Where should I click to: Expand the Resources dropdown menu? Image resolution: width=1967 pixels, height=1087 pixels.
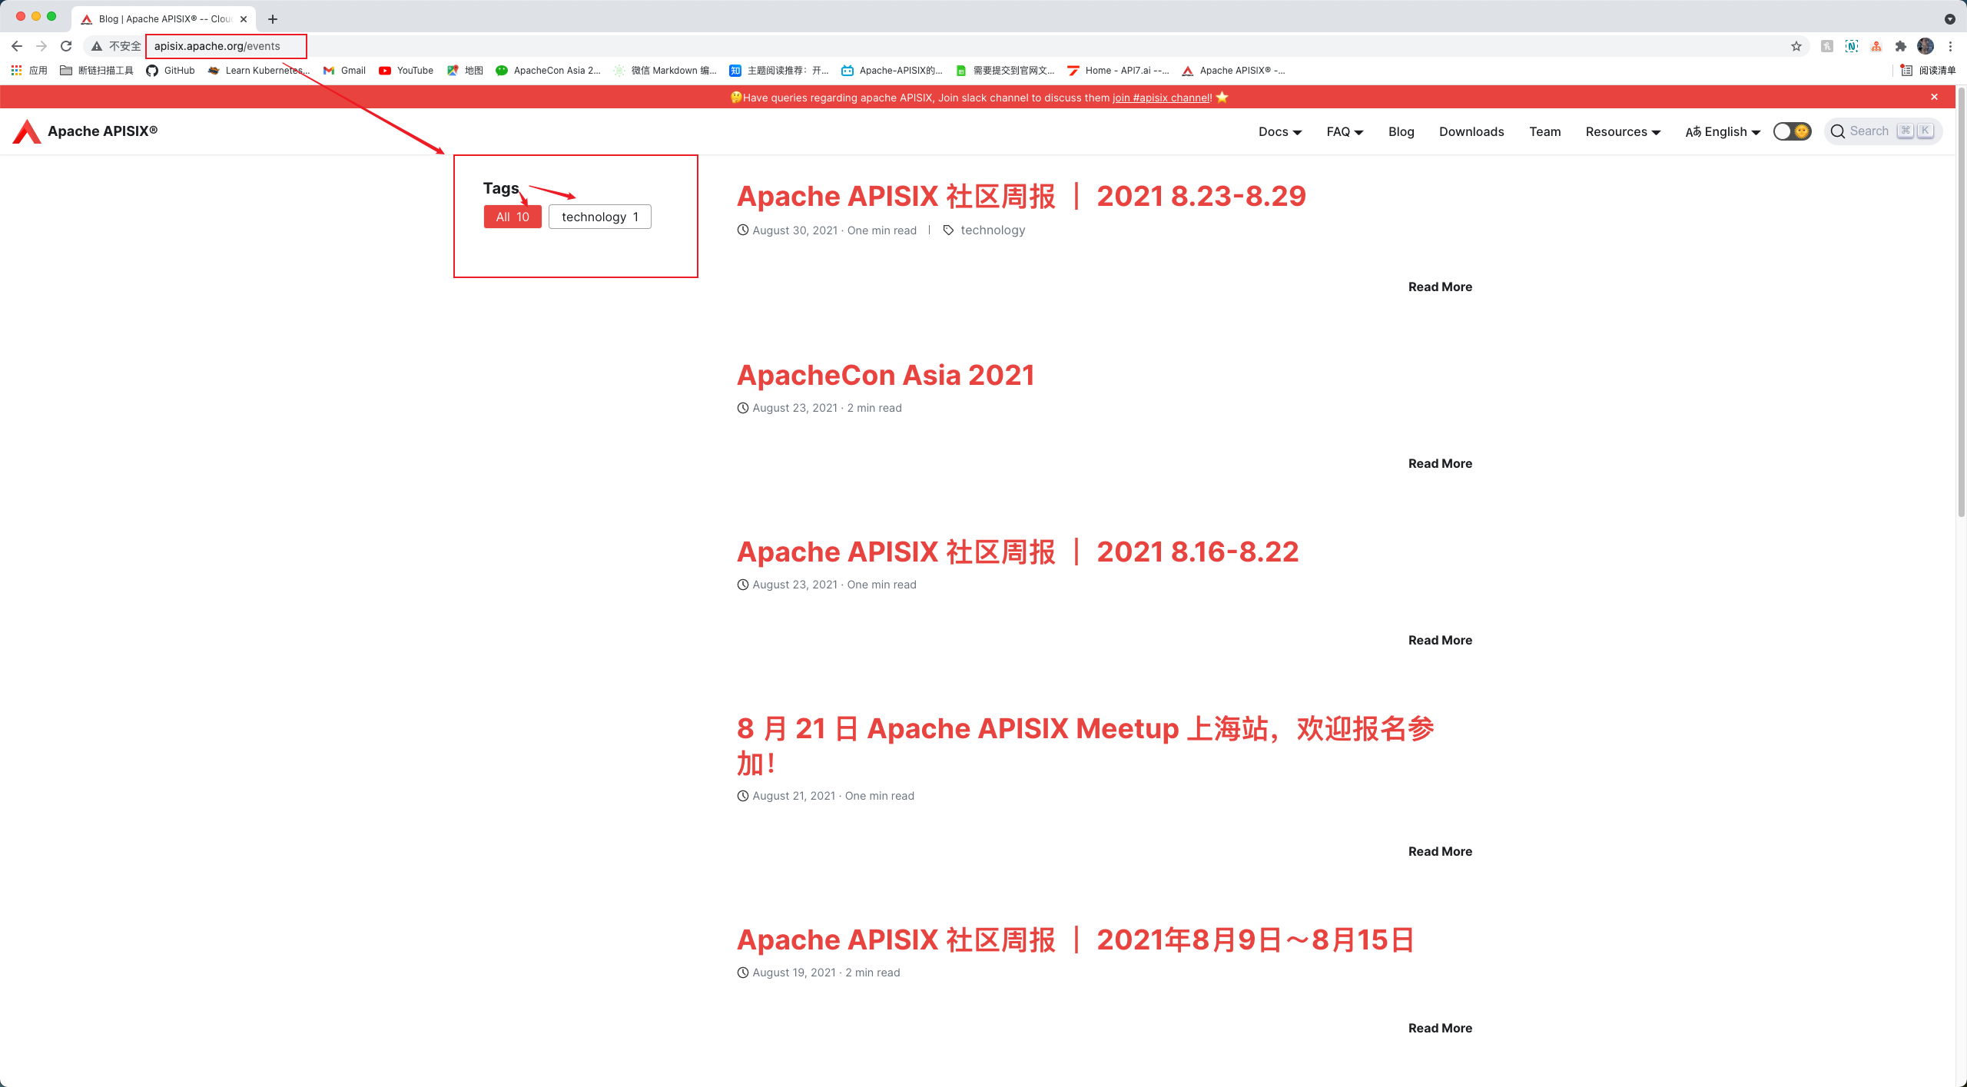click(x=1623, y=131)
